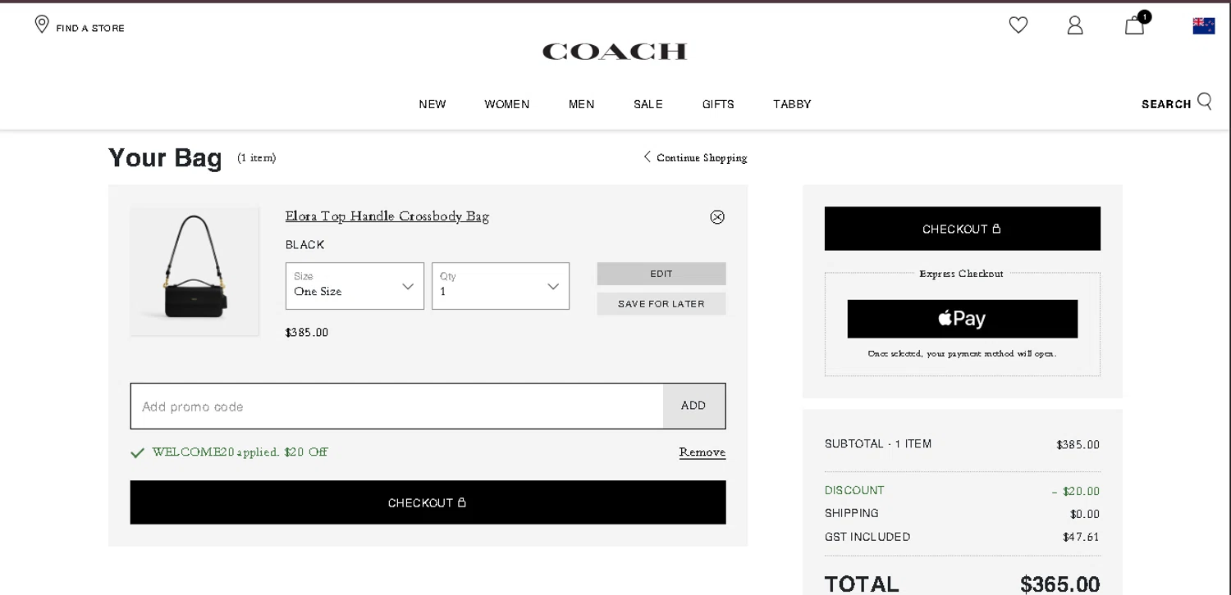Open the wishlist heart icon
Screen dimensions: 1231x595
(1018, 25)
